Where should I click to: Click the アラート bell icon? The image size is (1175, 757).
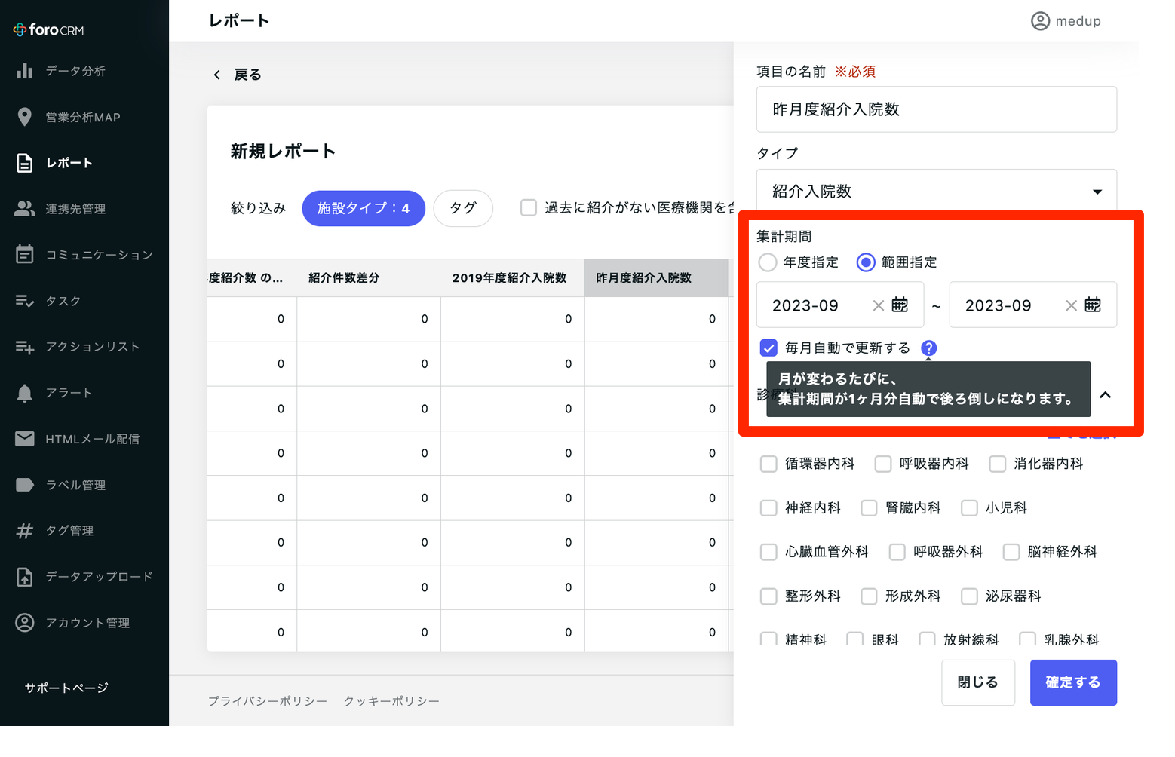pos(25,393)
